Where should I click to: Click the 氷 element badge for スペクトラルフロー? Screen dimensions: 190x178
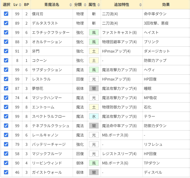point(94,116)
